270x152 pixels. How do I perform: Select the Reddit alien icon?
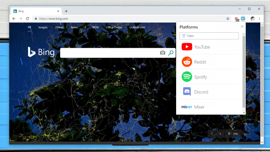[x=187, y=62]
